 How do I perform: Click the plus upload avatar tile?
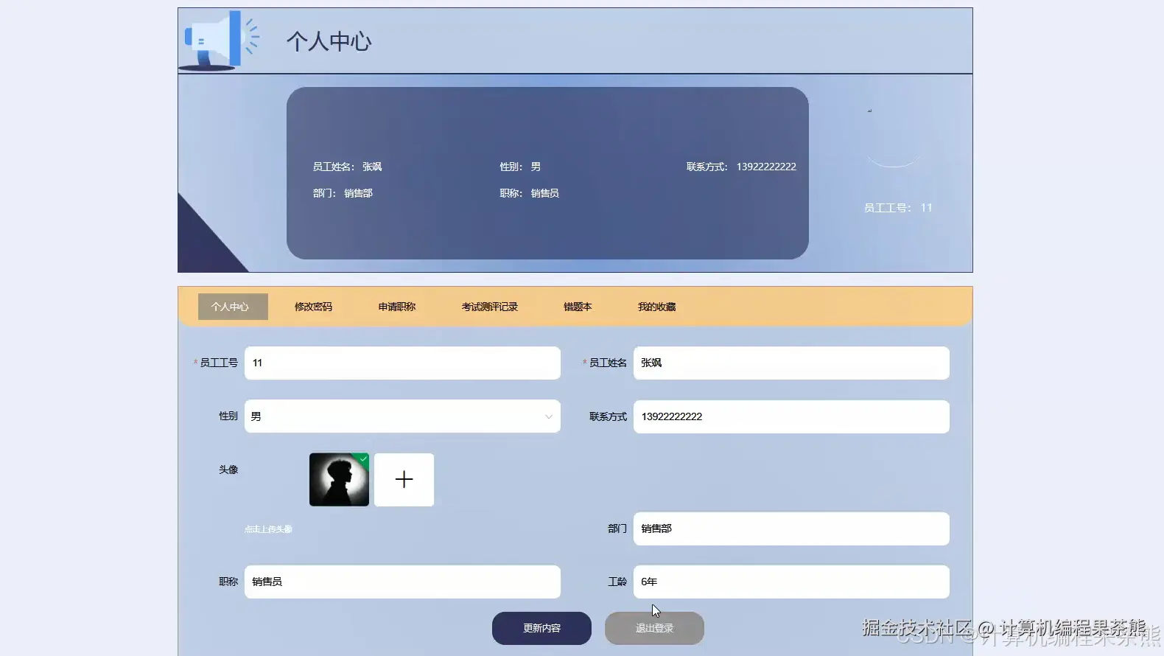(x=404, y=480)
